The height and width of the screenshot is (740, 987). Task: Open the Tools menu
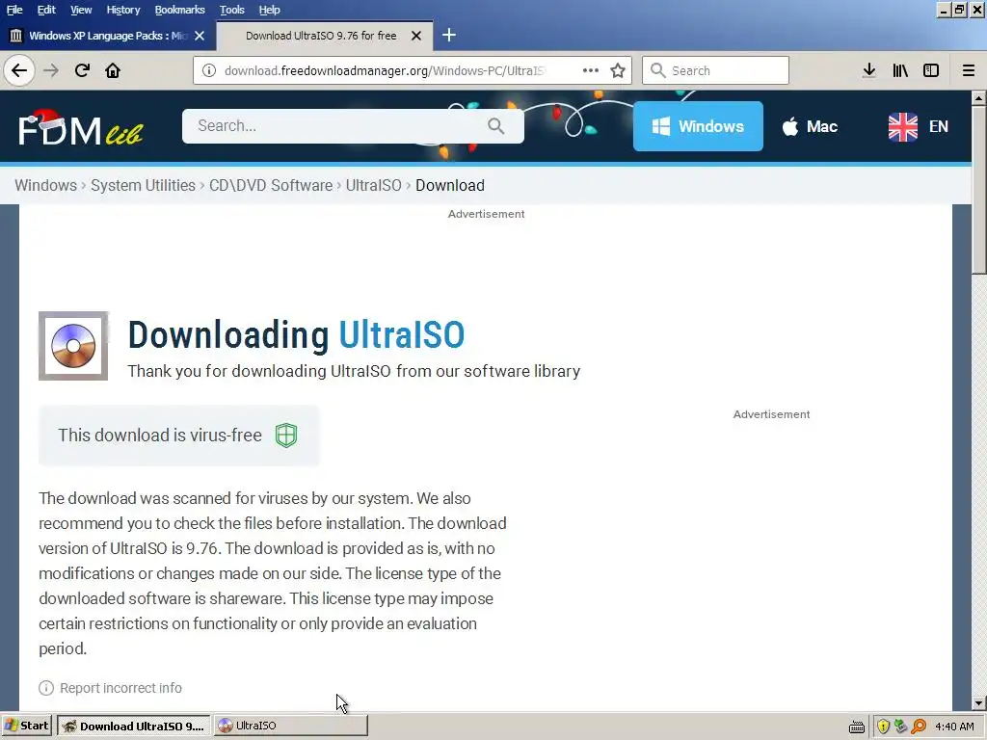click(231, 10)
